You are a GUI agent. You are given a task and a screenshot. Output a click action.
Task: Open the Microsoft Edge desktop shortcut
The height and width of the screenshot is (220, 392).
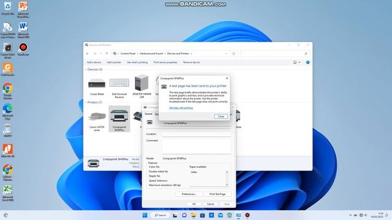coord(8,111)
